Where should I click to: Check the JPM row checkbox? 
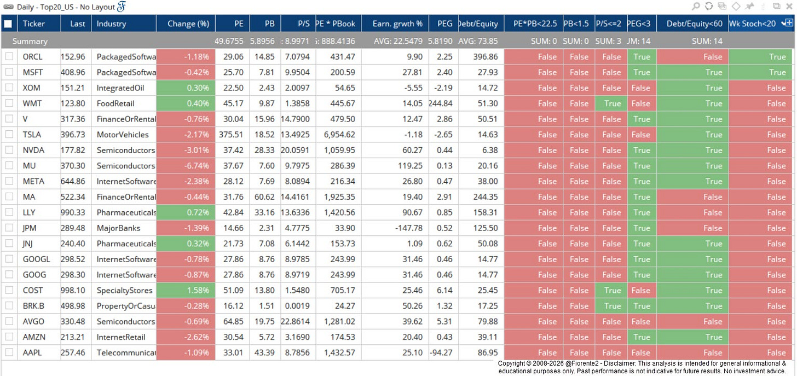pos(9,228)
